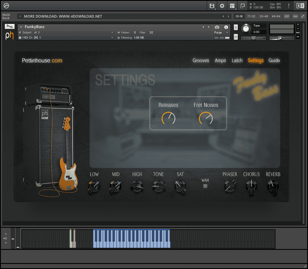Load next instrument arrow in FunkyBass header
This screenshot has height=269, width=308.
[209, 27]
